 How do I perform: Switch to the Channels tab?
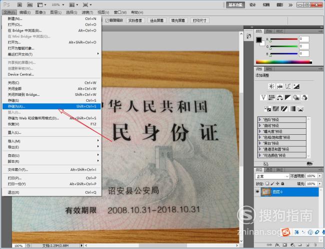tap(269, 170)
